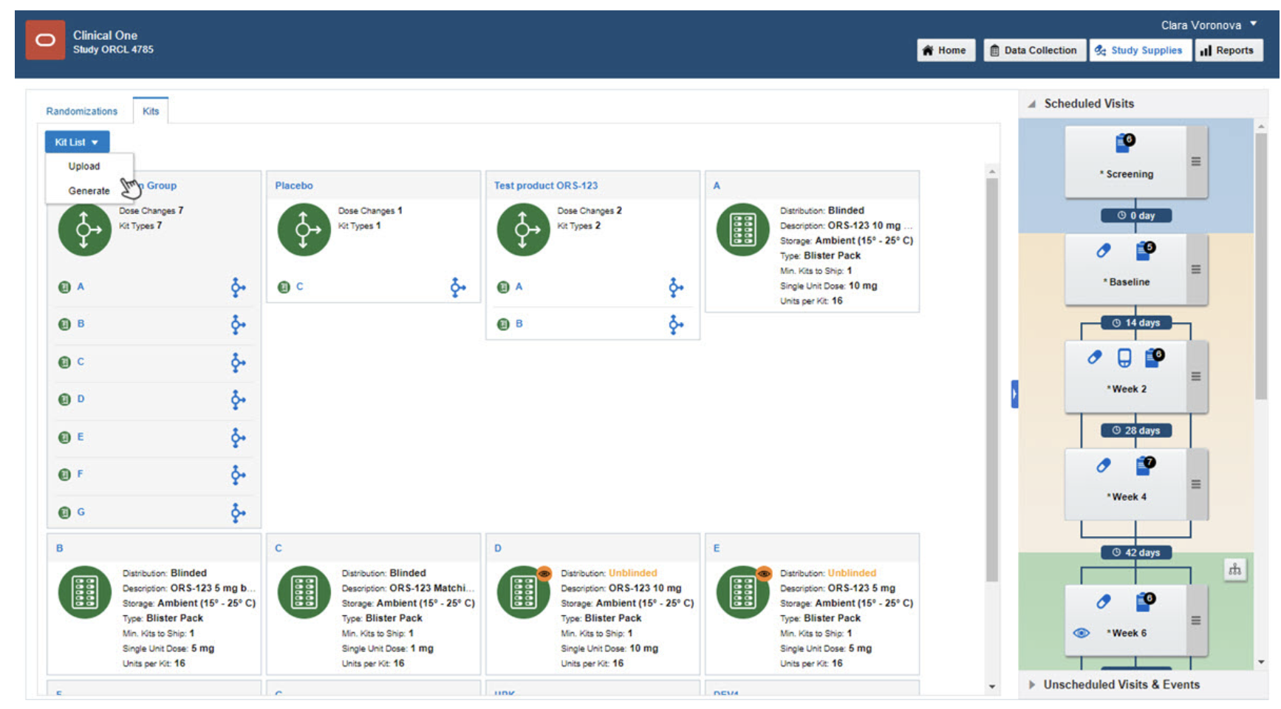Click dose-change icon for kit A in first group
The height and width of the screenshot is (709, 1281).
click(238, 287)
